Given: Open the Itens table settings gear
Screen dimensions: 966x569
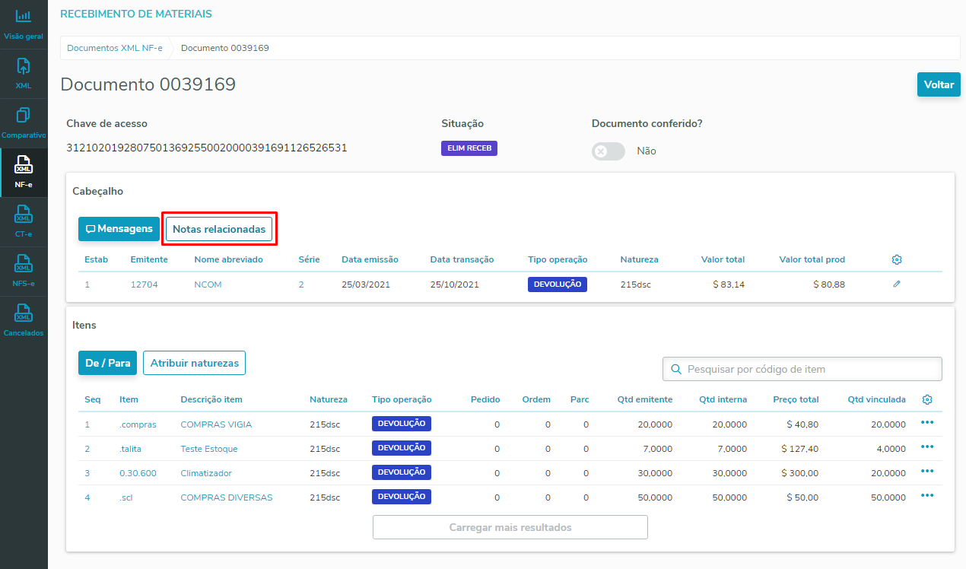Looking at the screenshot, I should point(927,399).
